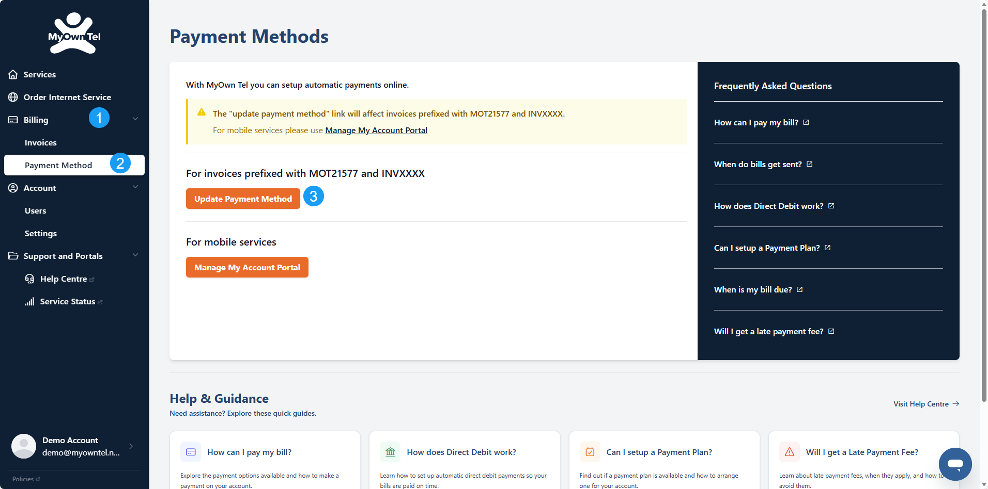Follow the Manage My Account Portal link in the yellow notice
The image size is (988, 489).
point(376,130)
